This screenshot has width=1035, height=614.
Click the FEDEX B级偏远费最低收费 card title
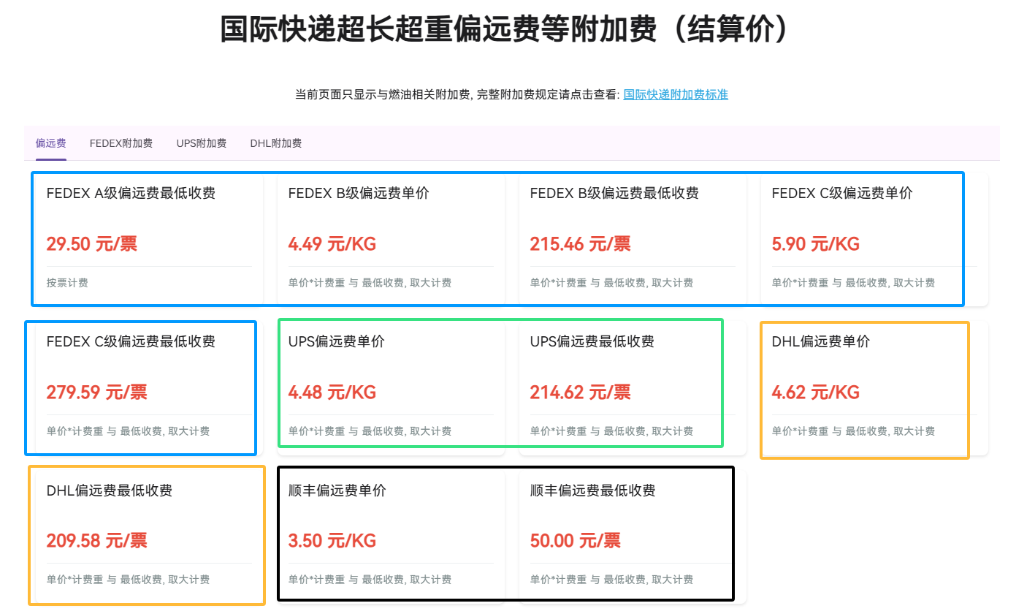pos(614,194)
